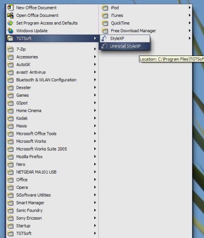Click the Kodak folder icon

click(10, 118)
